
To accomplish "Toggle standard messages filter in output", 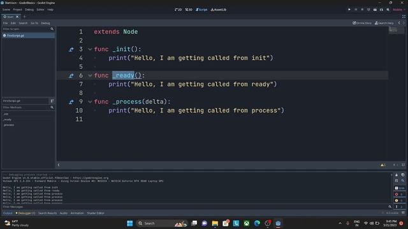I will tap(400, 188).
